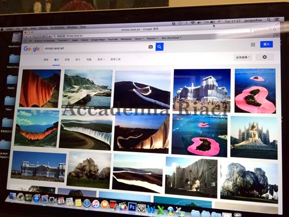Open the settings gear on Google page
Viewport: 289px width, 217px height.
265,57
